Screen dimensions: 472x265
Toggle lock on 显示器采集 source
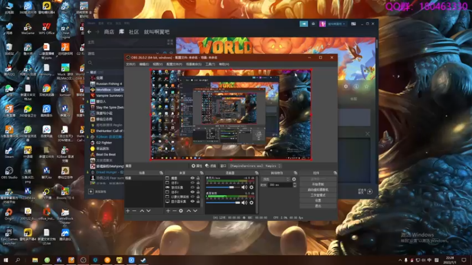tap(198, 201)
